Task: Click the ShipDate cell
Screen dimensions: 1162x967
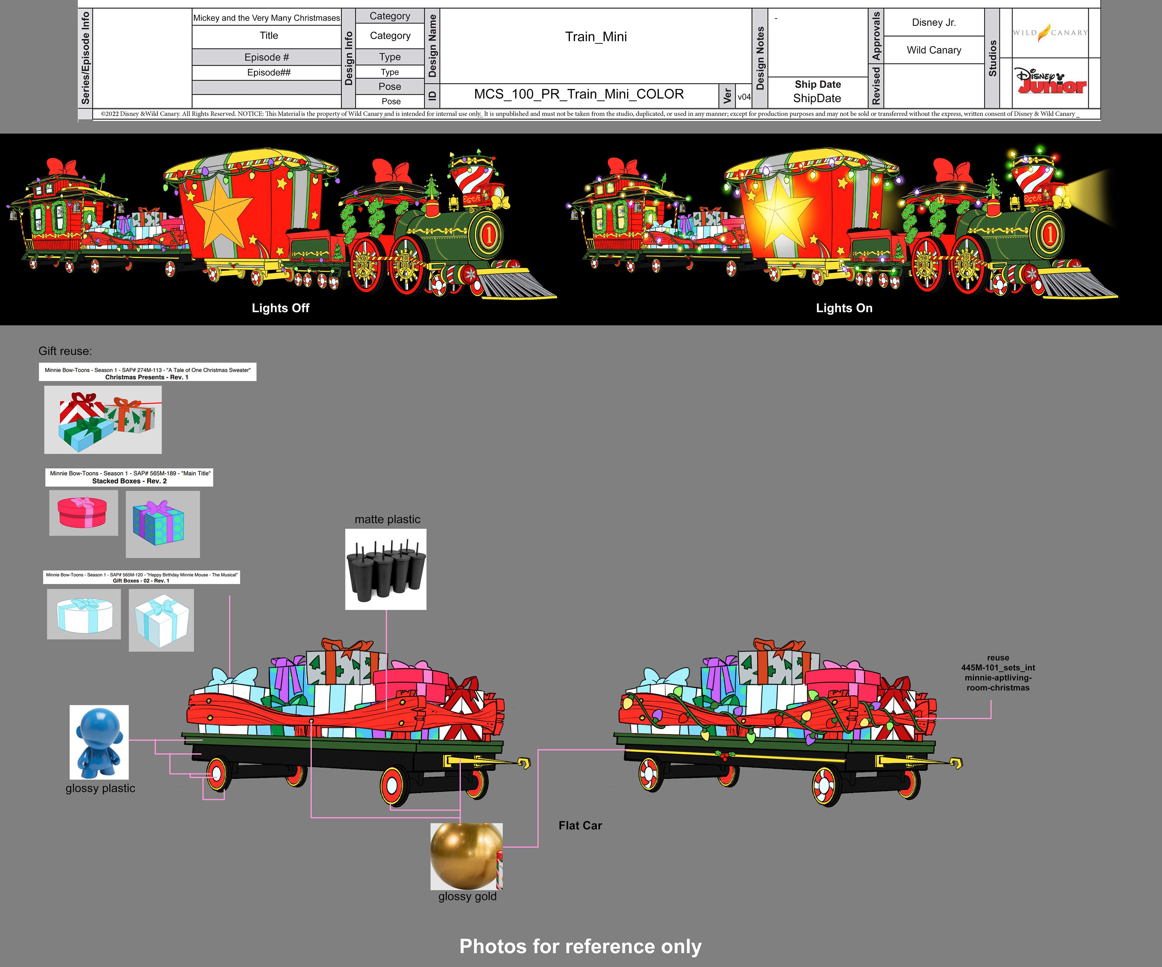Action: click(x=817, y=98)
